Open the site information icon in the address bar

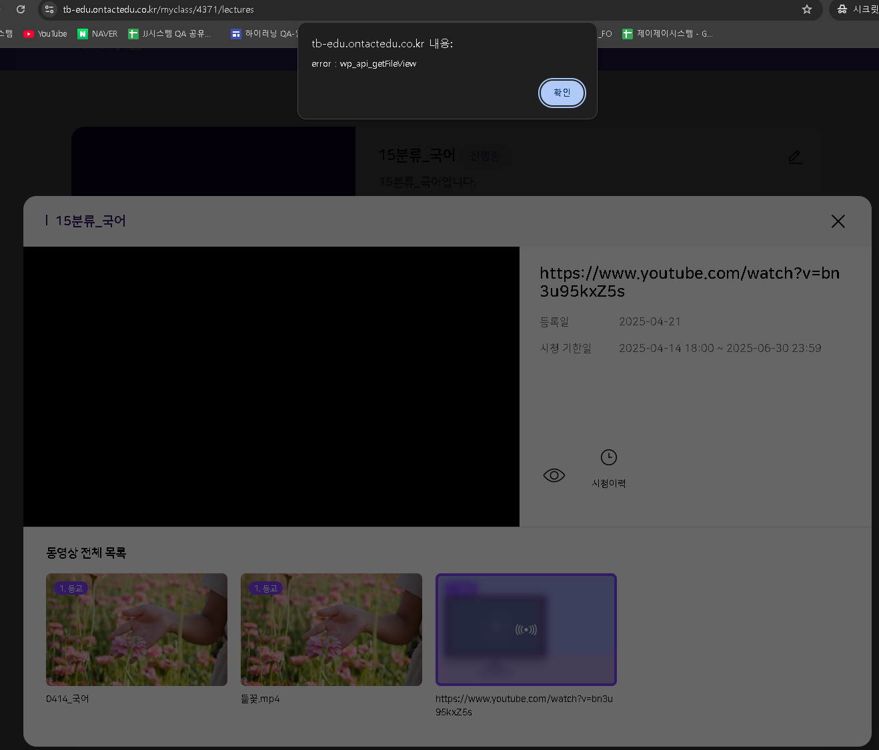(x=49, y=9)
